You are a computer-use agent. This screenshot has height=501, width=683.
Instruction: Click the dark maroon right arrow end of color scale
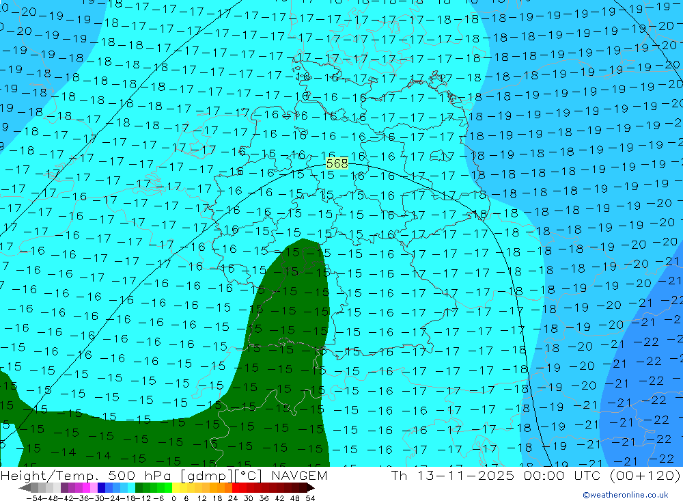tap(311, 488)
